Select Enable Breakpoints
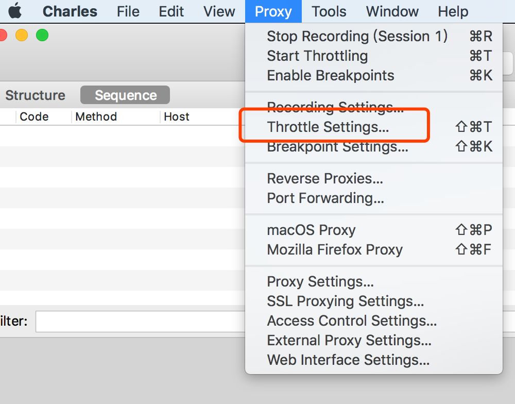This screenshot has width=515, height=404. tap(374, 76)
